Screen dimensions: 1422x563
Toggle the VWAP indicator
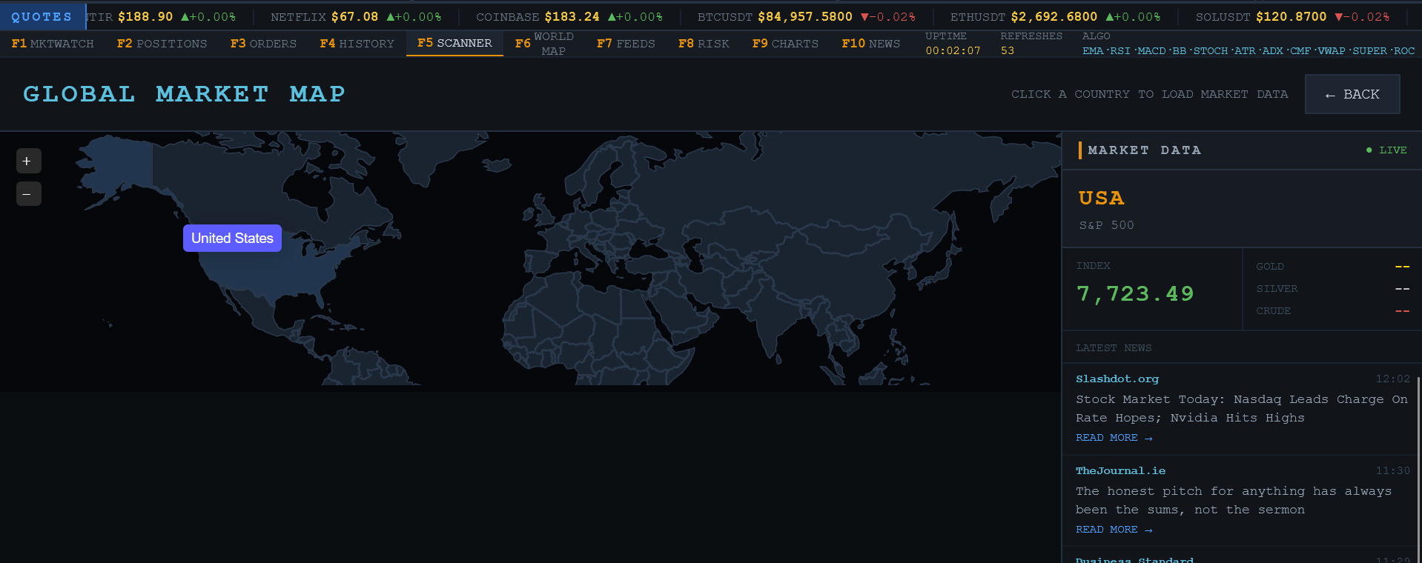pyautogui.click(x=1332, y=51)
